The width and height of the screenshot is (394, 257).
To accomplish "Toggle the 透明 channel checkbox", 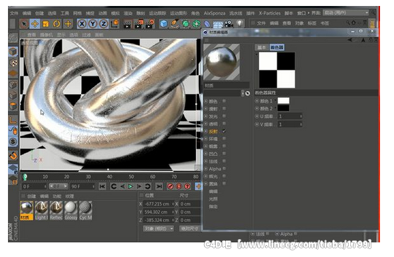I will (x=224, y=124).
